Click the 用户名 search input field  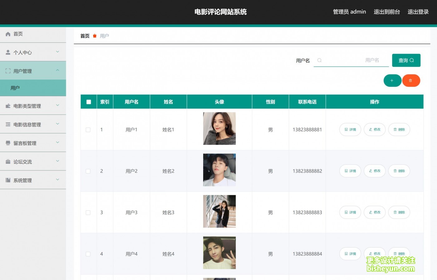coord(351,60)
